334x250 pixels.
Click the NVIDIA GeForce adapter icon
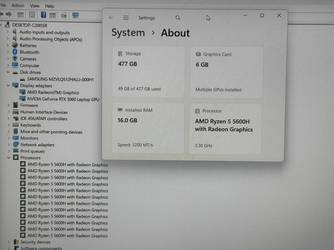click(22, 99)
